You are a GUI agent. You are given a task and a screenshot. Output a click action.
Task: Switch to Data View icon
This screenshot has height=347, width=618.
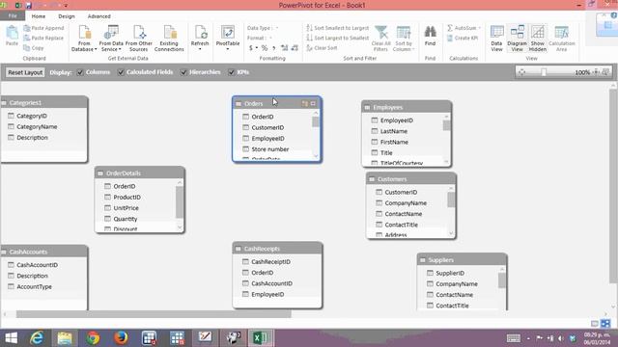tap(496, 32)
